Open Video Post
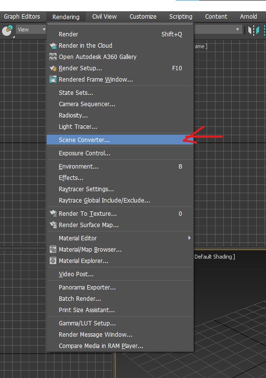Viewport: 266px width, 378px height. tap(120, 274)
